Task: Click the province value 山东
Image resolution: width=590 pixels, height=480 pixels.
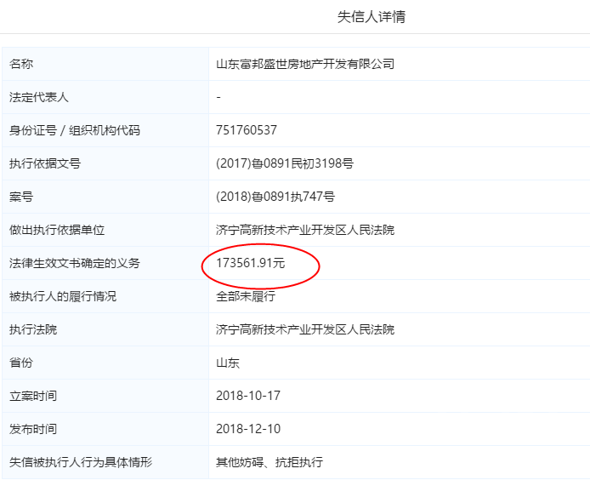Action: pyautogui.click(x=228, y=363)
